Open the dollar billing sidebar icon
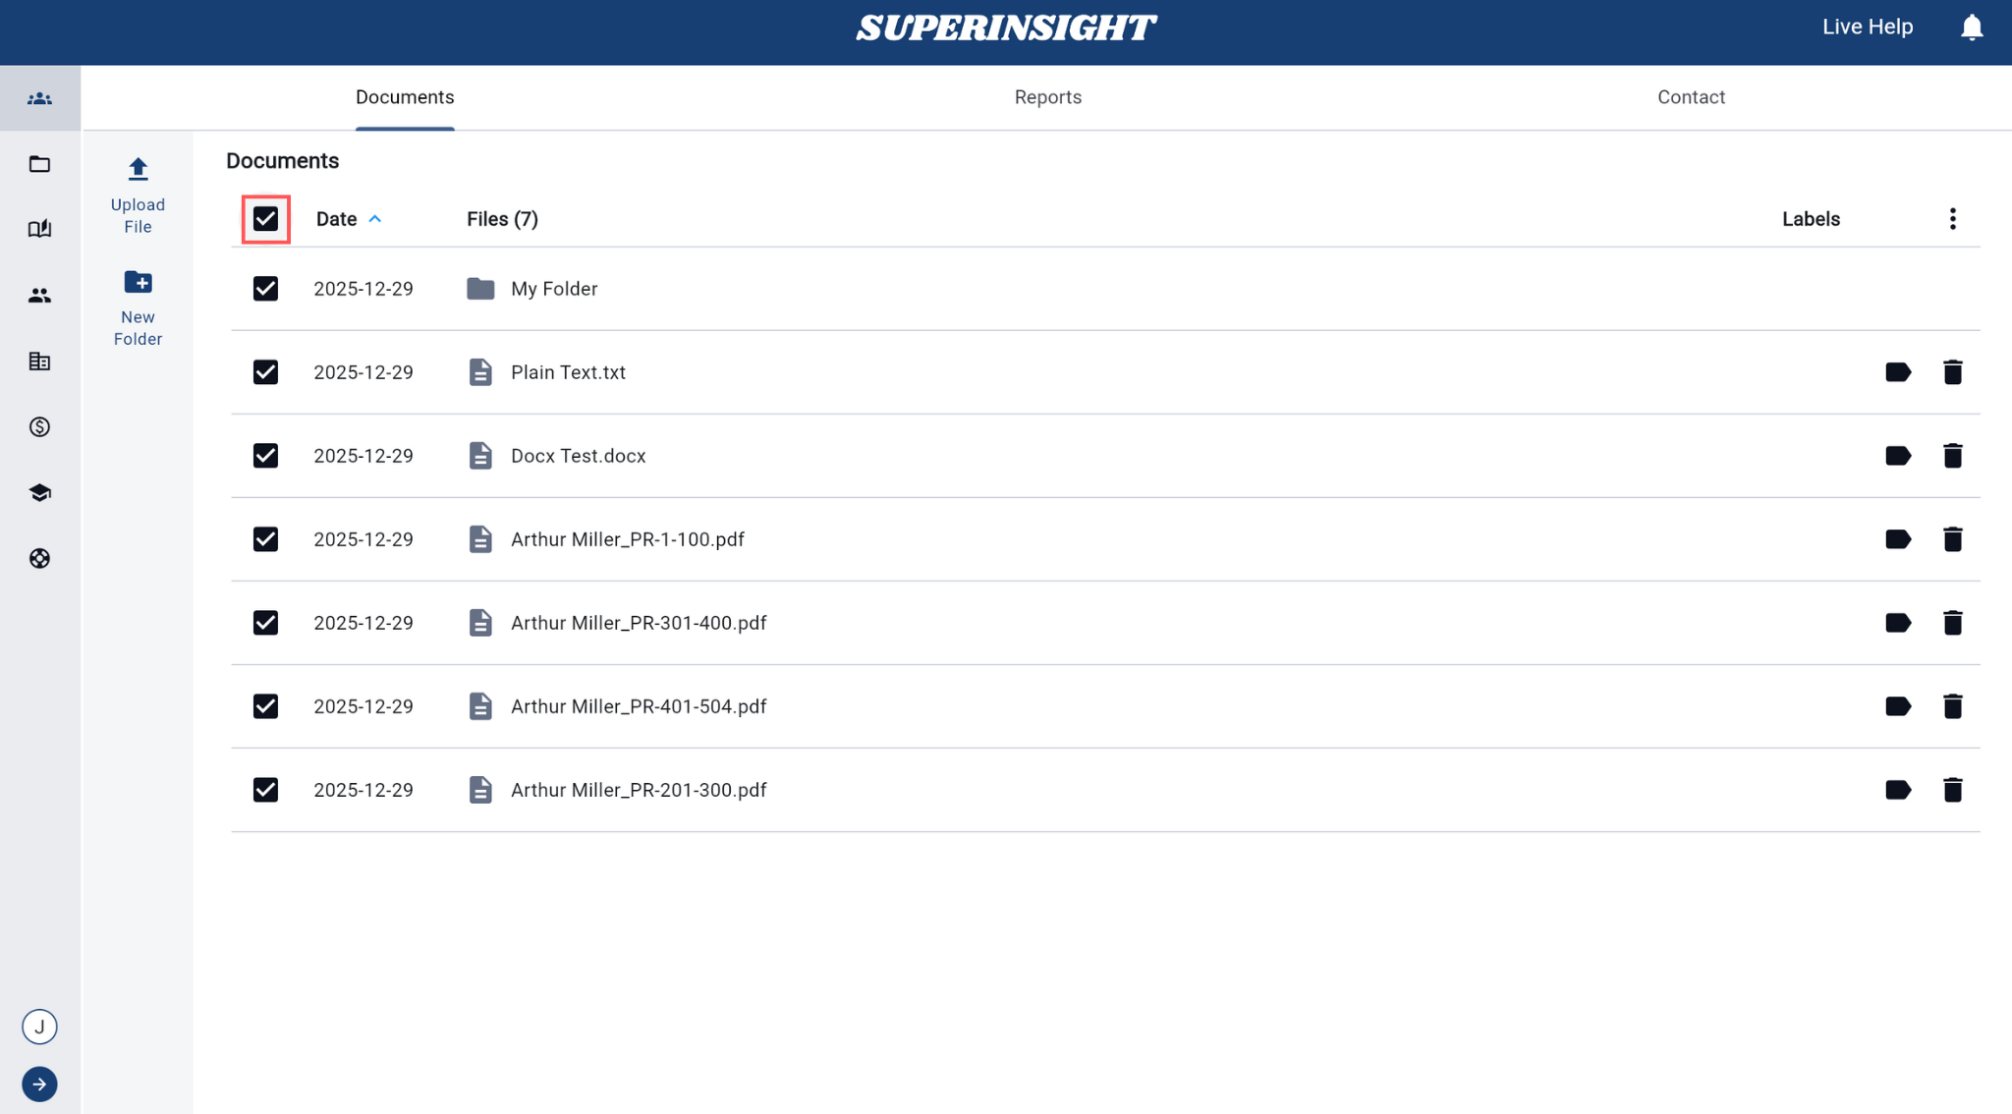The width and height of the screenshot is (2012, 1114). (39, 427)
